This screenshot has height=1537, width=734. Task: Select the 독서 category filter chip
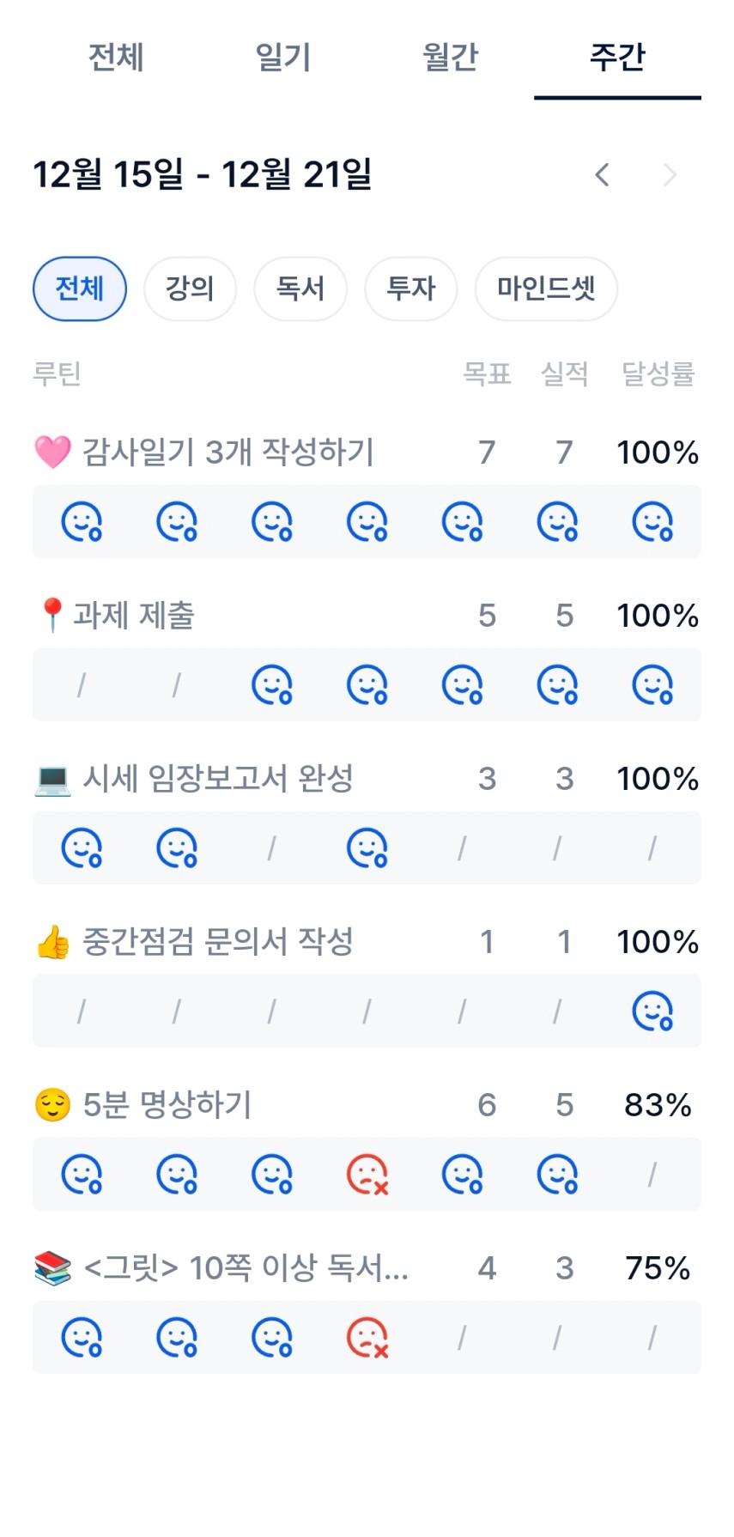point(300,289)
